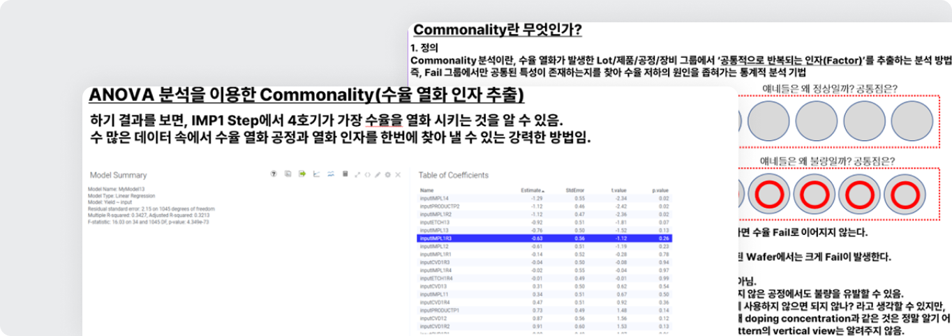The width and height of the screenshot is (952, 336).
Task: Open the code brackets icon
Action: click(367, 174)
